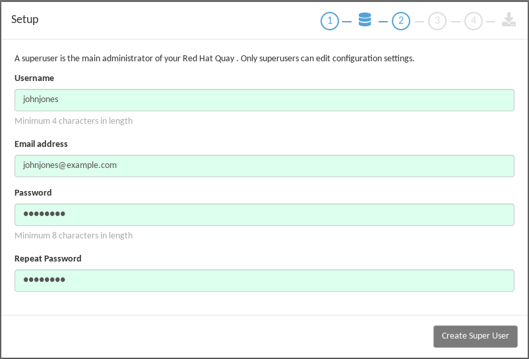
Task: Click the 'Minimum 4 characters in length' hint
Action: click(x=73, y=121)
